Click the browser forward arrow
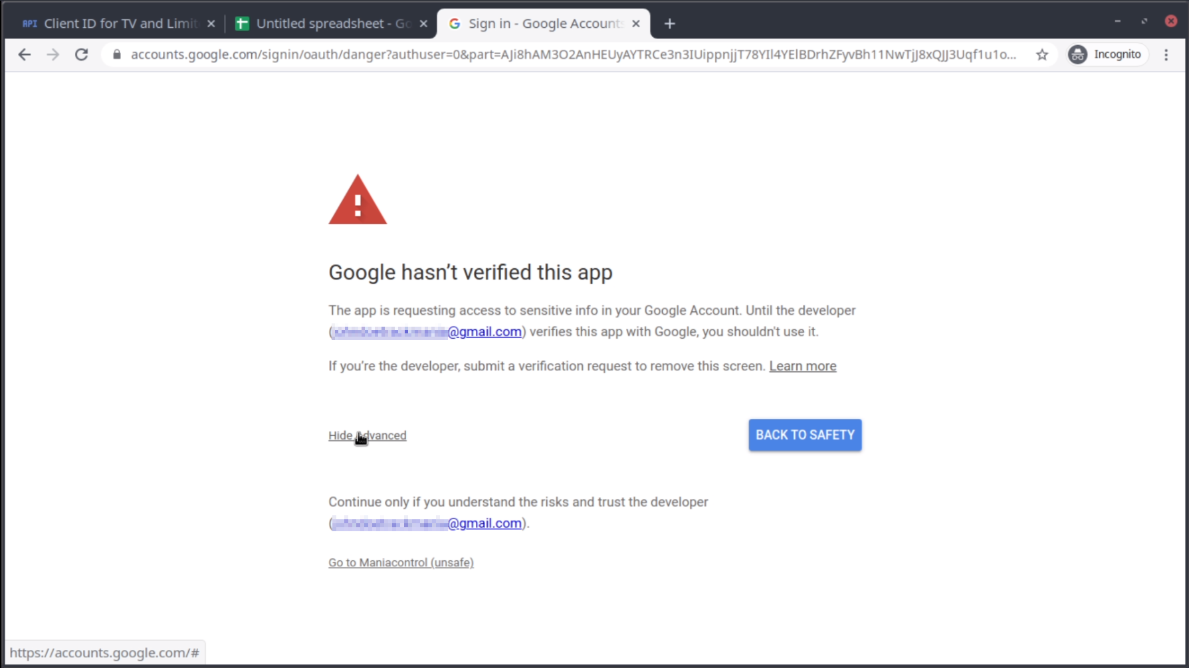1189x668 pixels. [x=53, y=54]
